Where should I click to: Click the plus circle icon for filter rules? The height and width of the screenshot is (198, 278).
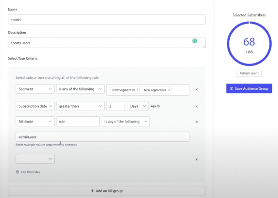(x=17, y=172)
